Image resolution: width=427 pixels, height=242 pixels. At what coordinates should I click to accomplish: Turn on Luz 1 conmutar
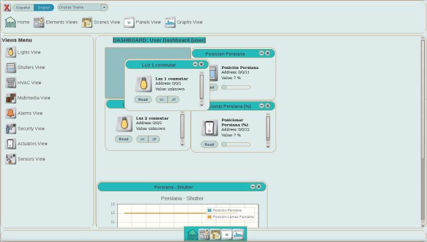(x=162, y=100)
